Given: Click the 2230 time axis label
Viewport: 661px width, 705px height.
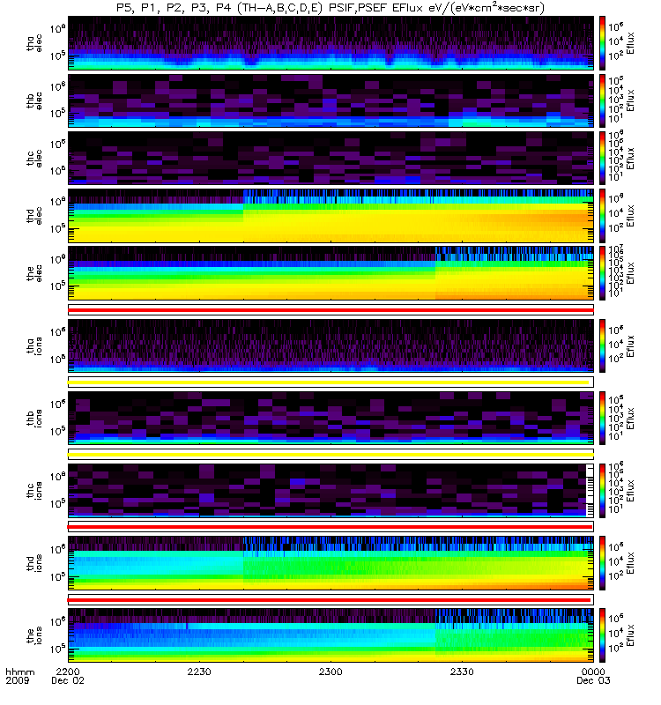Looking at the screenshot, I should [x=199, y=672].
